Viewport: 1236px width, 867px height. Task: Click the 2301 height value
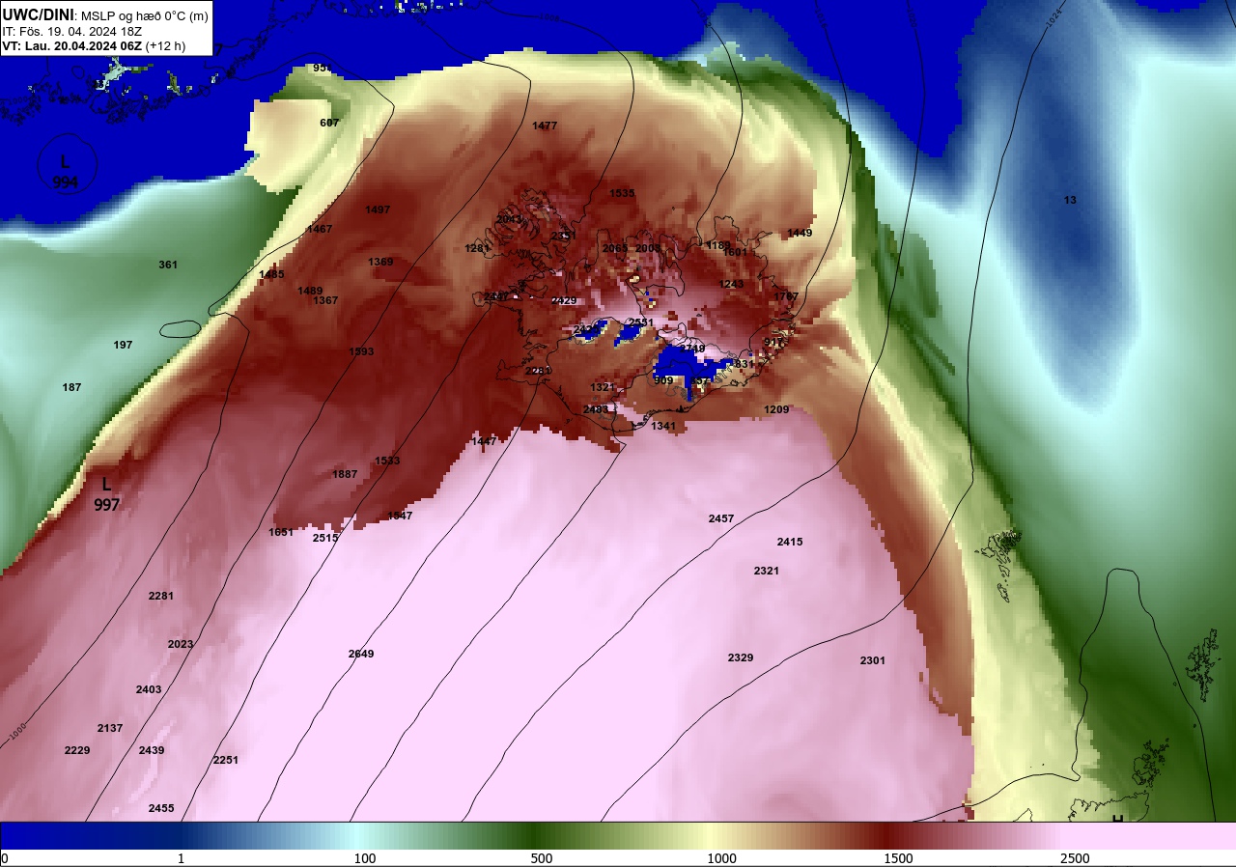point(873,660)
